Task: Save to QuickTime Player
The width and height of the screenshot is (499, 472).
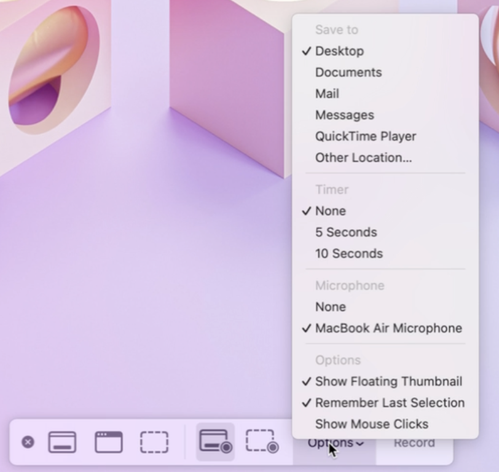Action: coord(365,136)
